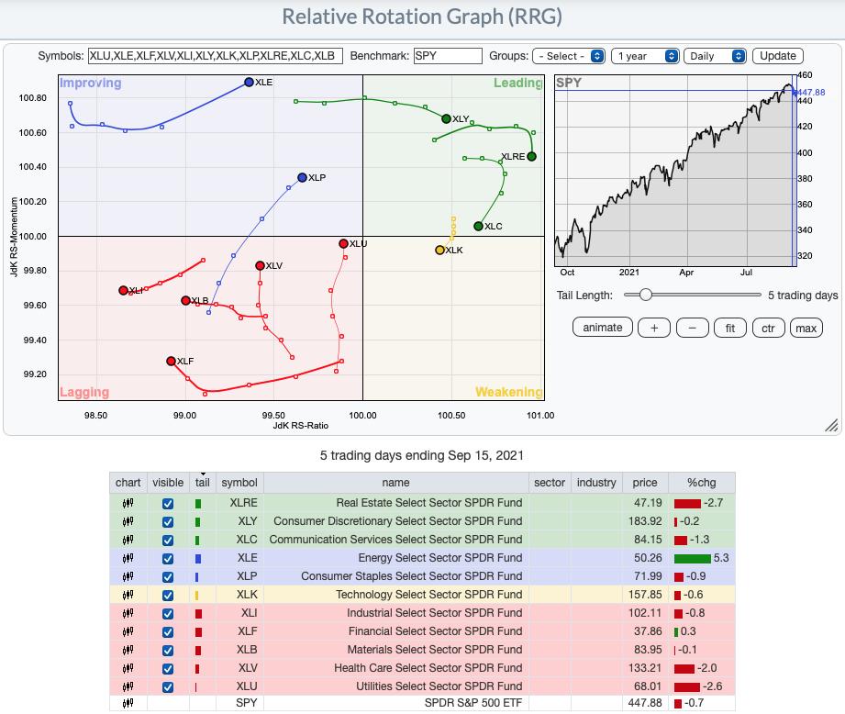Click the XLRE point on RRG chart
Screen dimensions: 845x714
(x=531, y=156)
